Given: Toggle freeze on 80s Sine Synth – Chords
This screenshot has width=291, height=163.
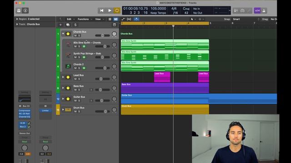Looking at the screenshot, I should point(84,46).
